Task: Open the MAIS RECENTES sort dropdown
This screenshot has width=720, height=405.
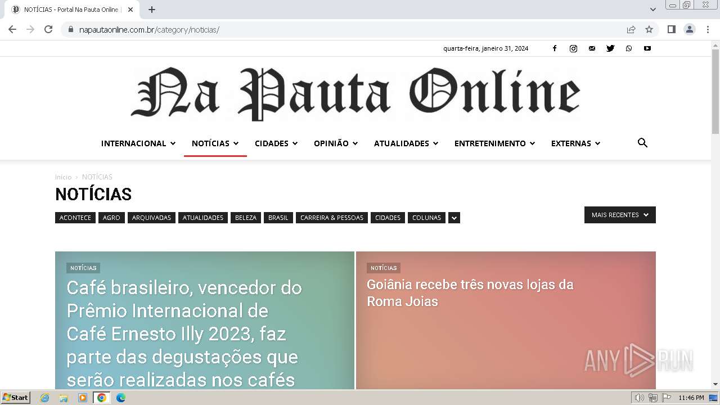Action: pos(620,215)
